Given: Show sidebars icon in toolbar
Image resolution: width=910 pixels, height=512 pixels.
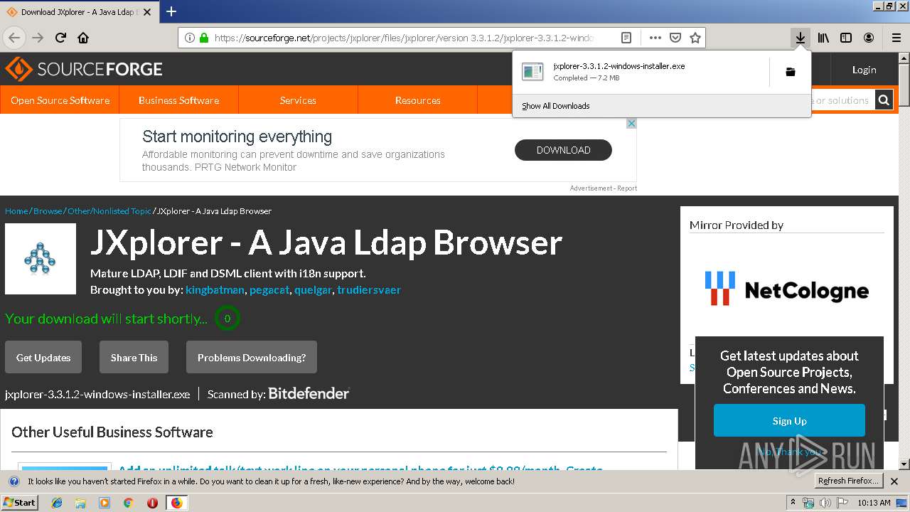Looking at the screenshot, I should click(x=846, y=38).
